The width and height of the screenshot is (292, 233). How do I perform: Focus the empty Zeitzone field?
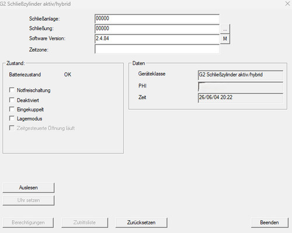(157, 49)
